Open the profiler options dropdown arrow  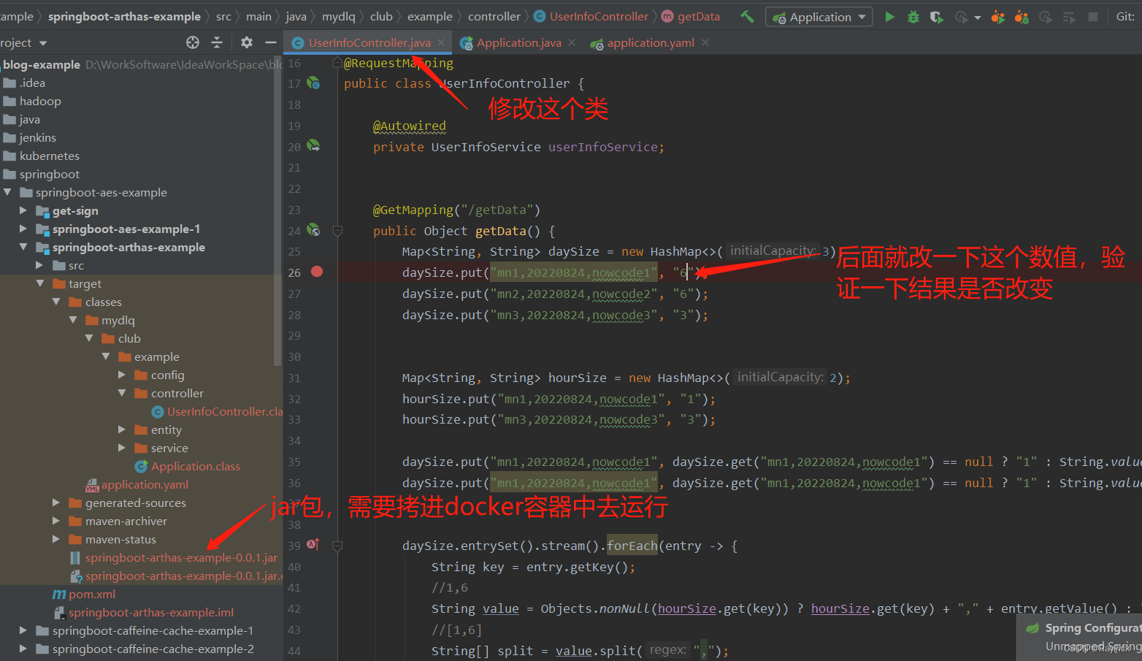[x=978, y=17]
